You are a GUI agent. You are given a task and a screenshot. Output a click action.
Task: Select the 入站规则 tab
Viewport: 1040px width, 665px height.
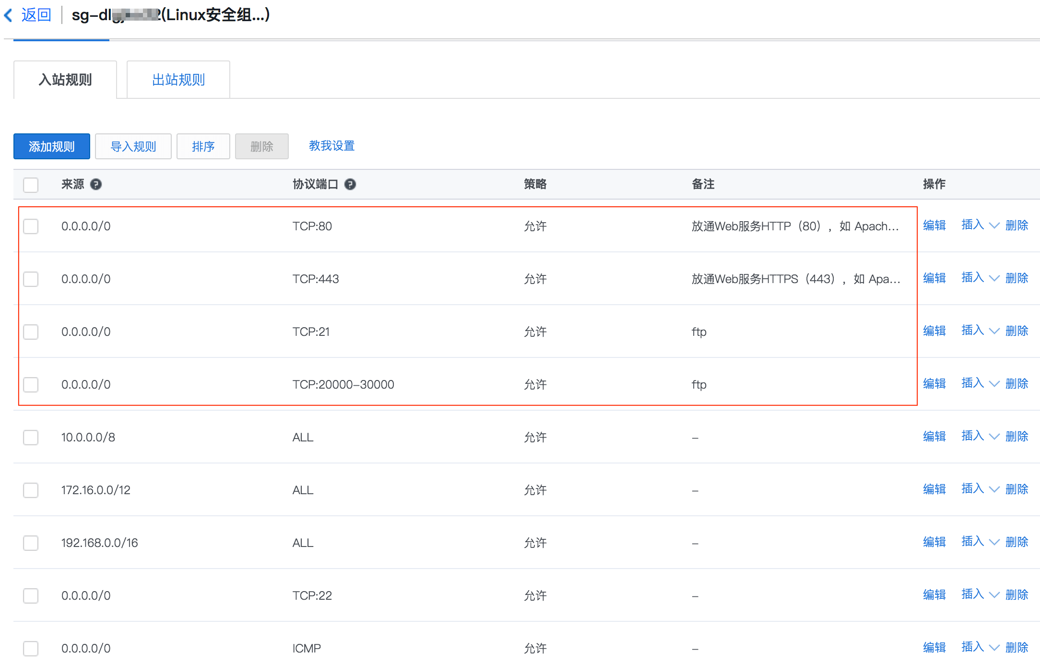click(65, 80)
